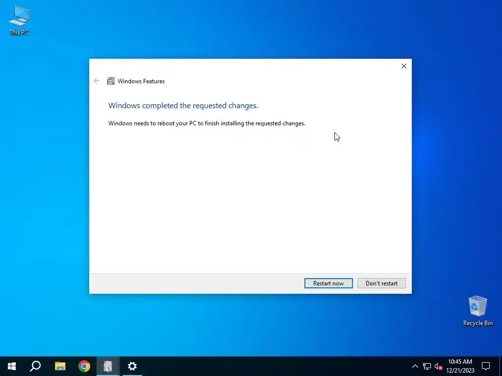Show hidden system tray icons
The width and height of the screenshot is (502, 376).
click(x=415, y=366)
